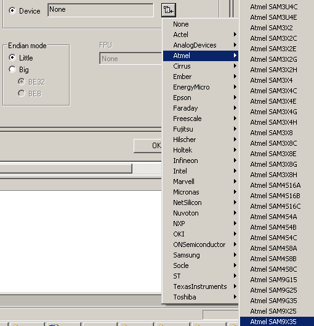
Task: Choose the Micronas vendor entry
Action: click(201, 192)
